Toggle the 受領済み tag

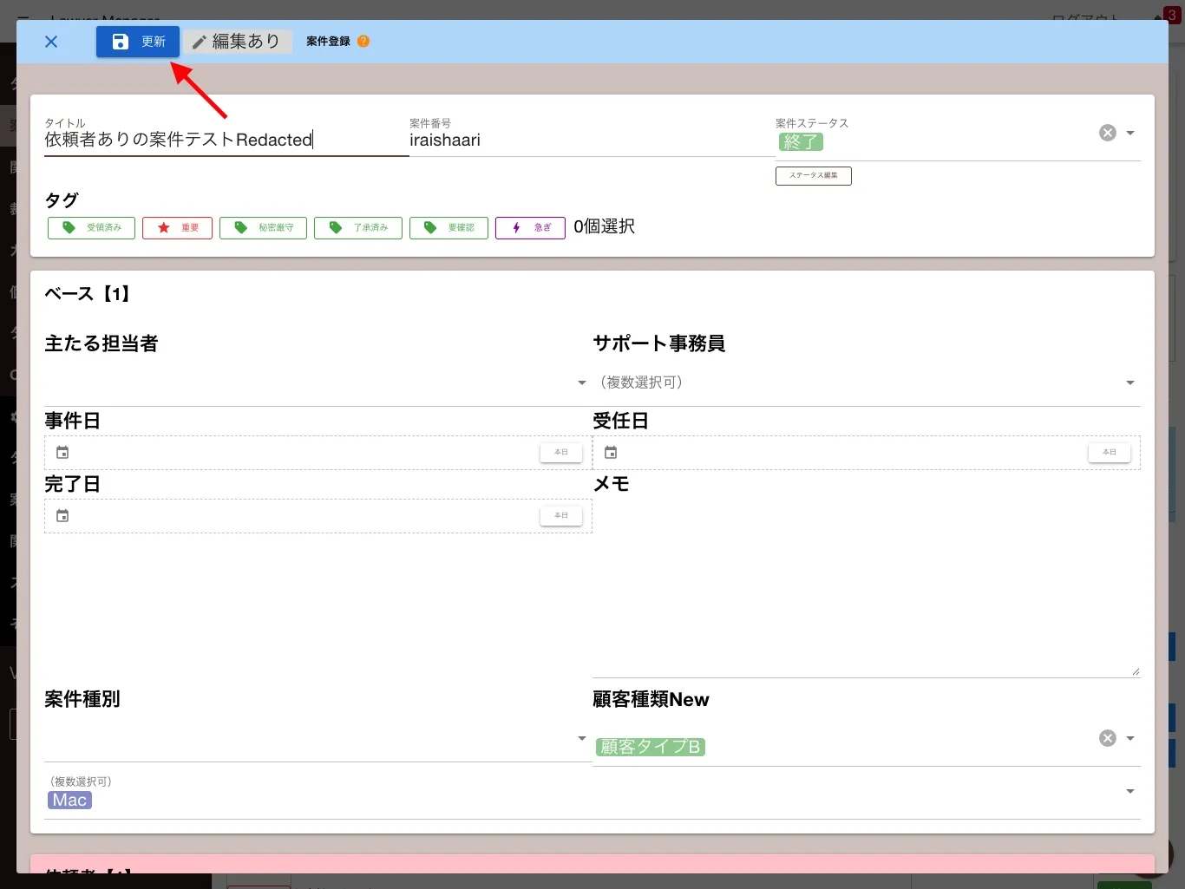coord(91,227)
